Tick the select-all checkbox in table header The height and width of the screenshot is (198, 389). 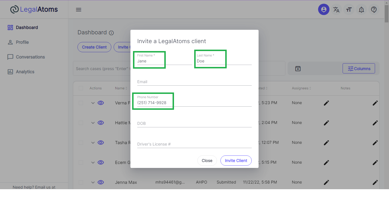pos(81,88)
